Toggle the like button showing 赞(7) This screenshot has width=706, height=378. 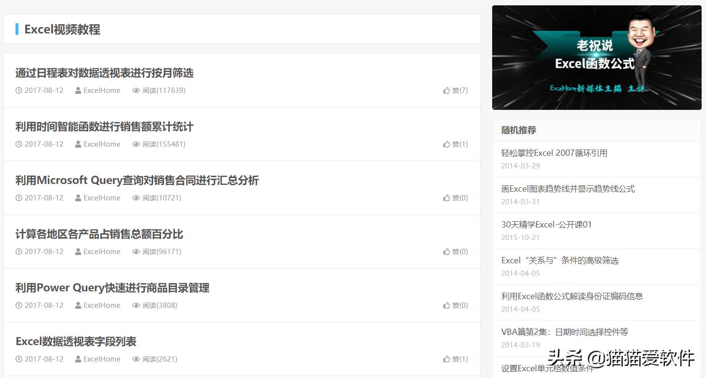pyautogui.click(x=455, y=90)
